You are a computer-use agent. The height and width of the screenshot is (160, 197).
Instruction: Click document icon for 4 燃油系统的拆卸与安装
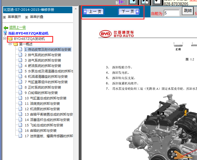(20, 65)
